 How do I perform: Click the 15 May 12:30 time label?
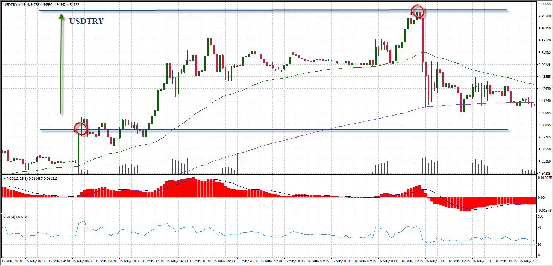click(153, 261)
